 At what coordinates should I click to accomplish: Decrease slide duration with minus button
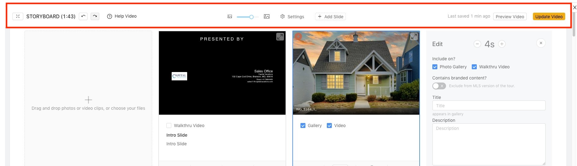[x=477, y=44]
